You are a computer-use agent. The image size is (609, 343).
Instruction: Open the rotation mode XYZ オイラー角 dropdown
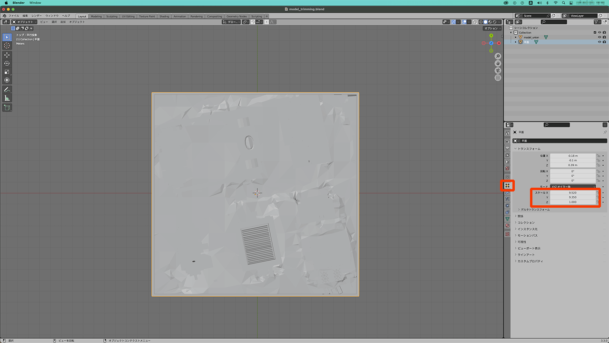(573, 186)
